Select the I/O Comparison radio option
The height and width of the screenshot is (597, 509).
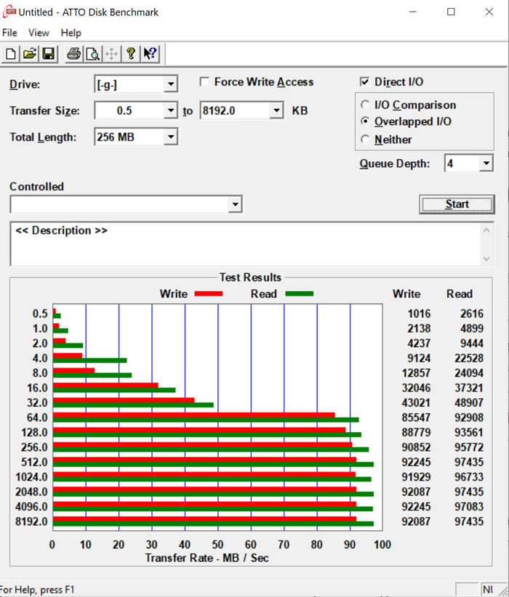[x=365, y=105]
